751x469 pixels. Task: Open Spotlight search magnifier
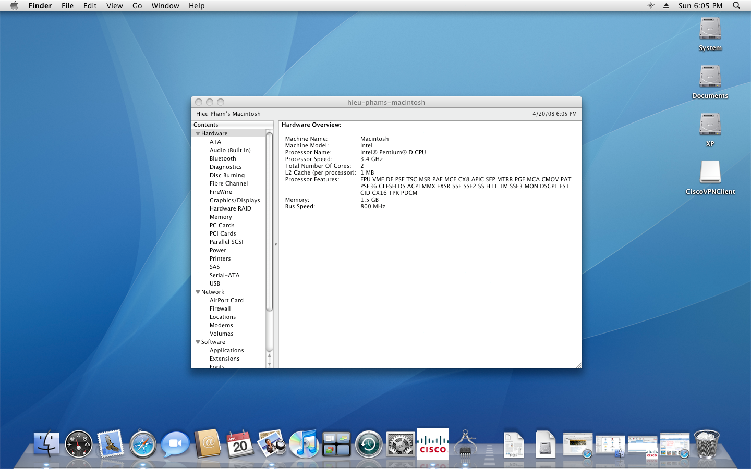[736, 6]
